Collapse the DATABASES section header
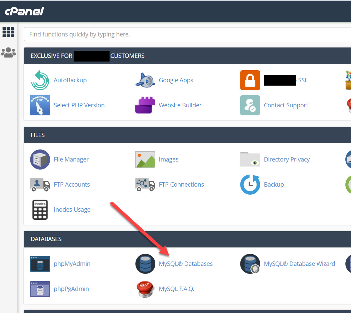351x313 pixels. [187, 239]
